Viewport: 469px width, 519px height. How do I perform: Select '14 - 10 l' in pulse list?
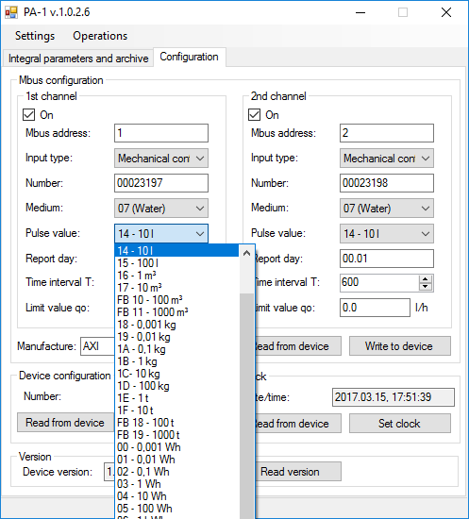click(x=176, y=251)
